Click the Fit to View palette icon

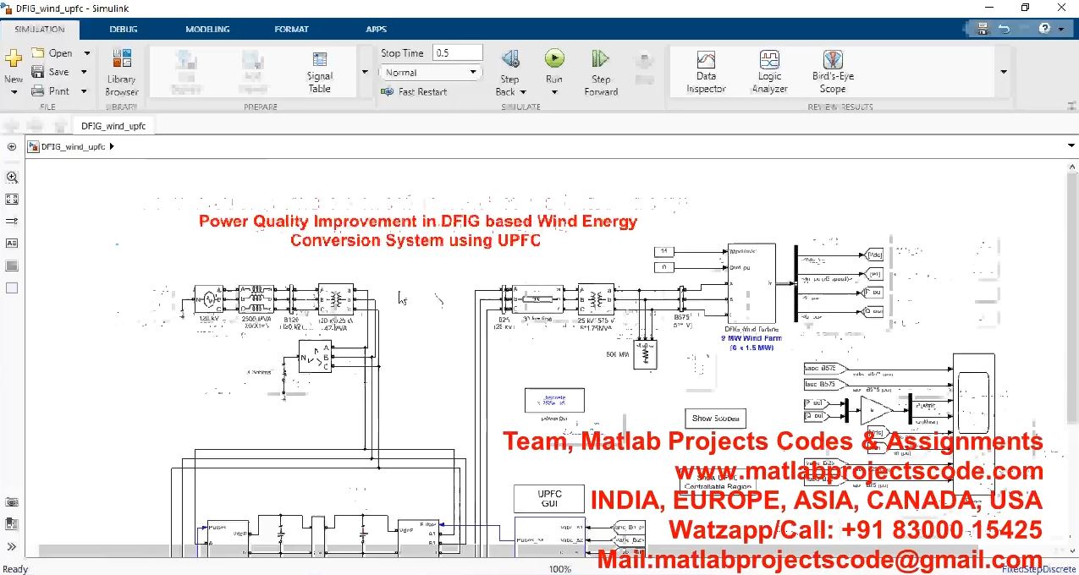tap(12, 200)
